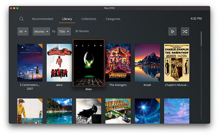Maximize window with the green button

(17, 8)
